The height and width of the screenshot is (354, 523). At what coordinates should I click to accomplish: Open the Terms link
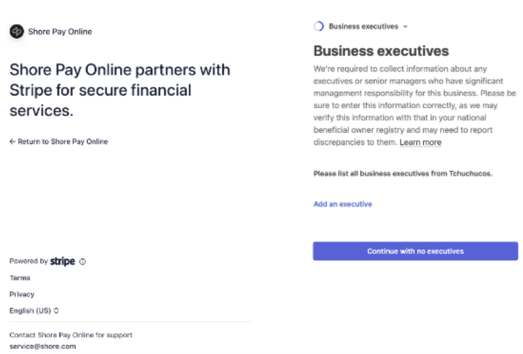(20, 278)
